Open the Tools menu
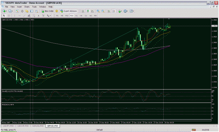 [34, 7]
